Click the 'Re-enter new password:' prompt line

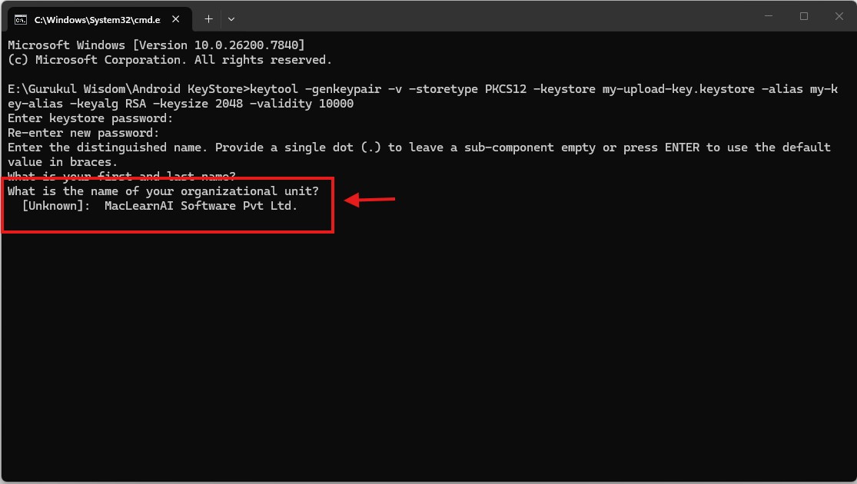coord(83,133)
